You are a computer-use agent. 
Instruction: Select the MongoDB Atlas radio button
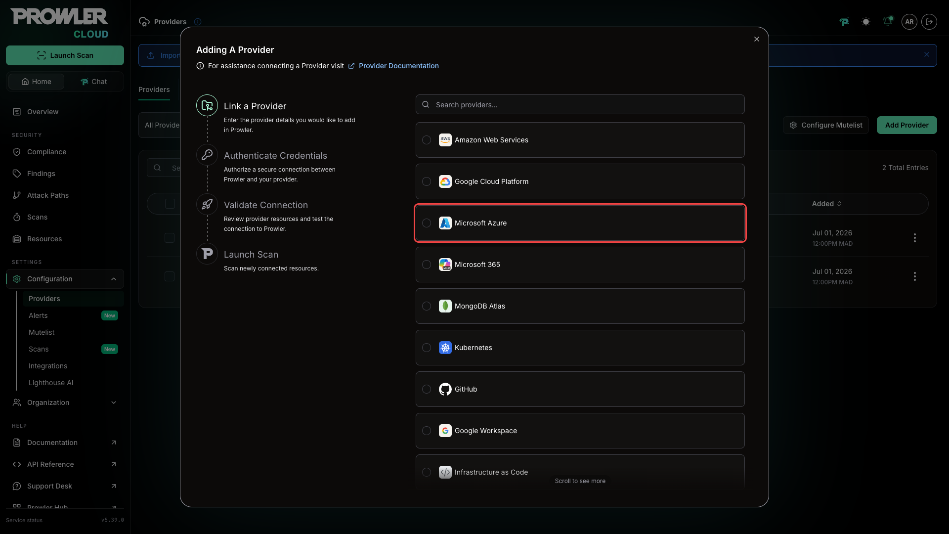pyautogui.click(x=427, y=306)
